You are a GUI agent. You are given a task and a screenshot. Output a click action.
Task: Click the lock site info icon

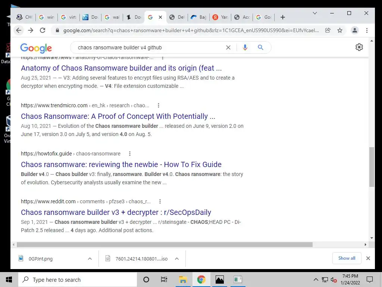(57, 30)
